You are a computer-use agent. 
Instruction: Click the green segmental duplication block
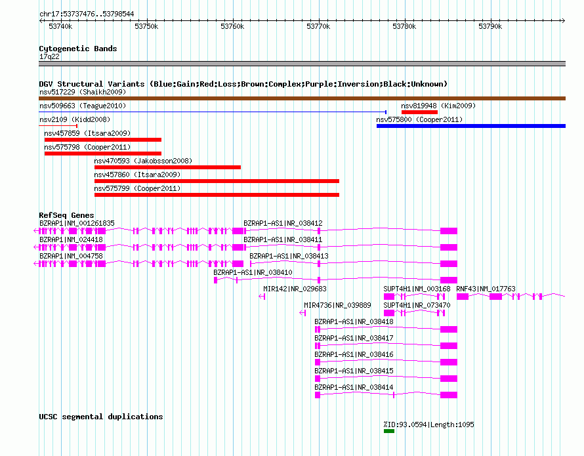coord(389,431)
